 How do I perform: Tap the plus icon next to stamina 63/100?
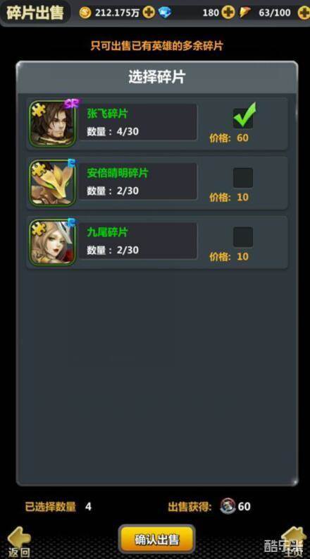(304, 13)
